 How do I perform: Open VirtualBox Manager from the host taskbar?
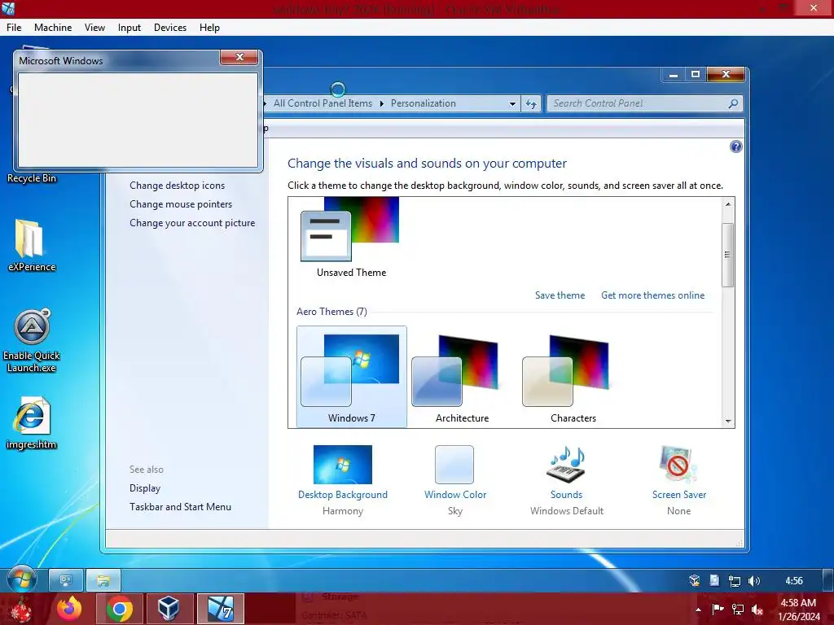(169, 609)
